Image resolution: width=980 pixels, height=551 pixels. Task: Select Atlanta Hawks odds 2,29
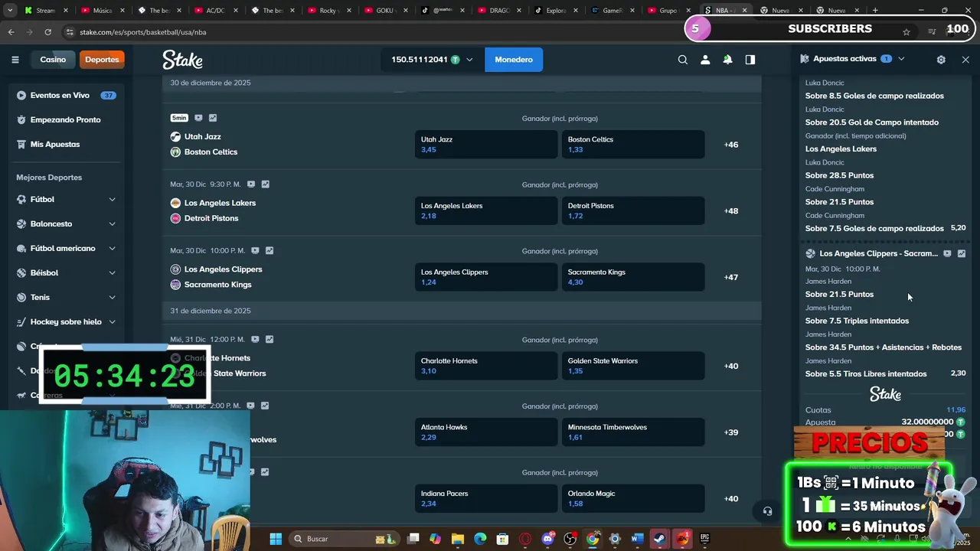click(x=486, y=432)
